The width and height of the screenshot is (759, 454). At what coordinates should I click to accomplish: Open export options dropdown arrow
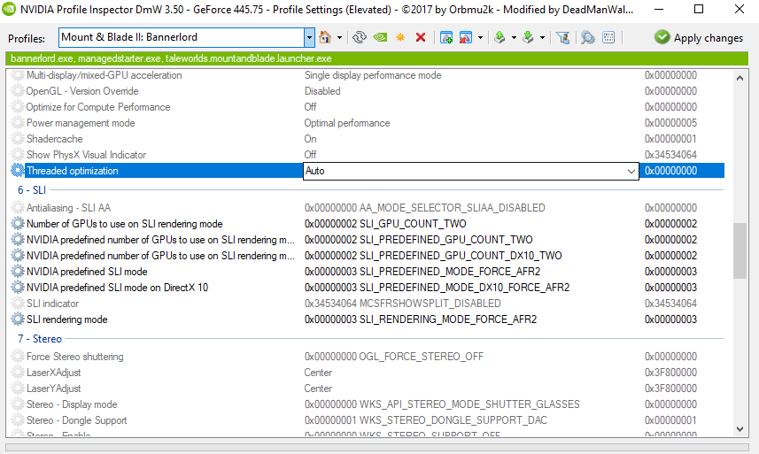tap(514, 38)
